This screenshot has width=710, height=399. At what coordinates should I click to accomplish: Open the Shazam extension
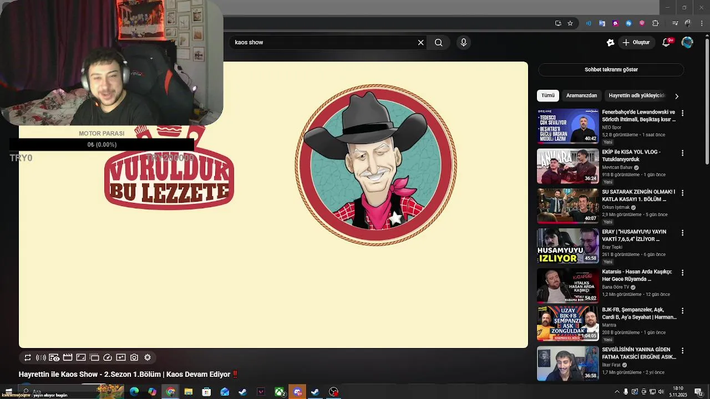(628, 23)
